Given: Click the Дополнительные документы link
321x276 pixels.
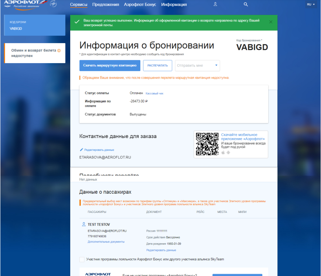Looking at the screenshot, I should [x=106, y=242].
